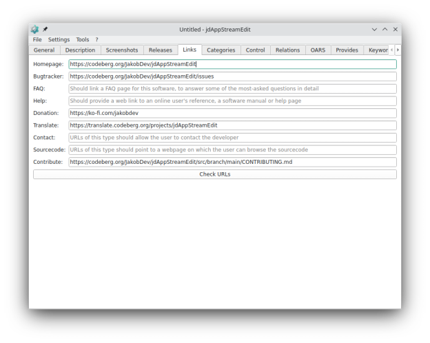Click into the empty Contact field
The width and height of the screenshot is (430, 343).
(x=232, y=137)
